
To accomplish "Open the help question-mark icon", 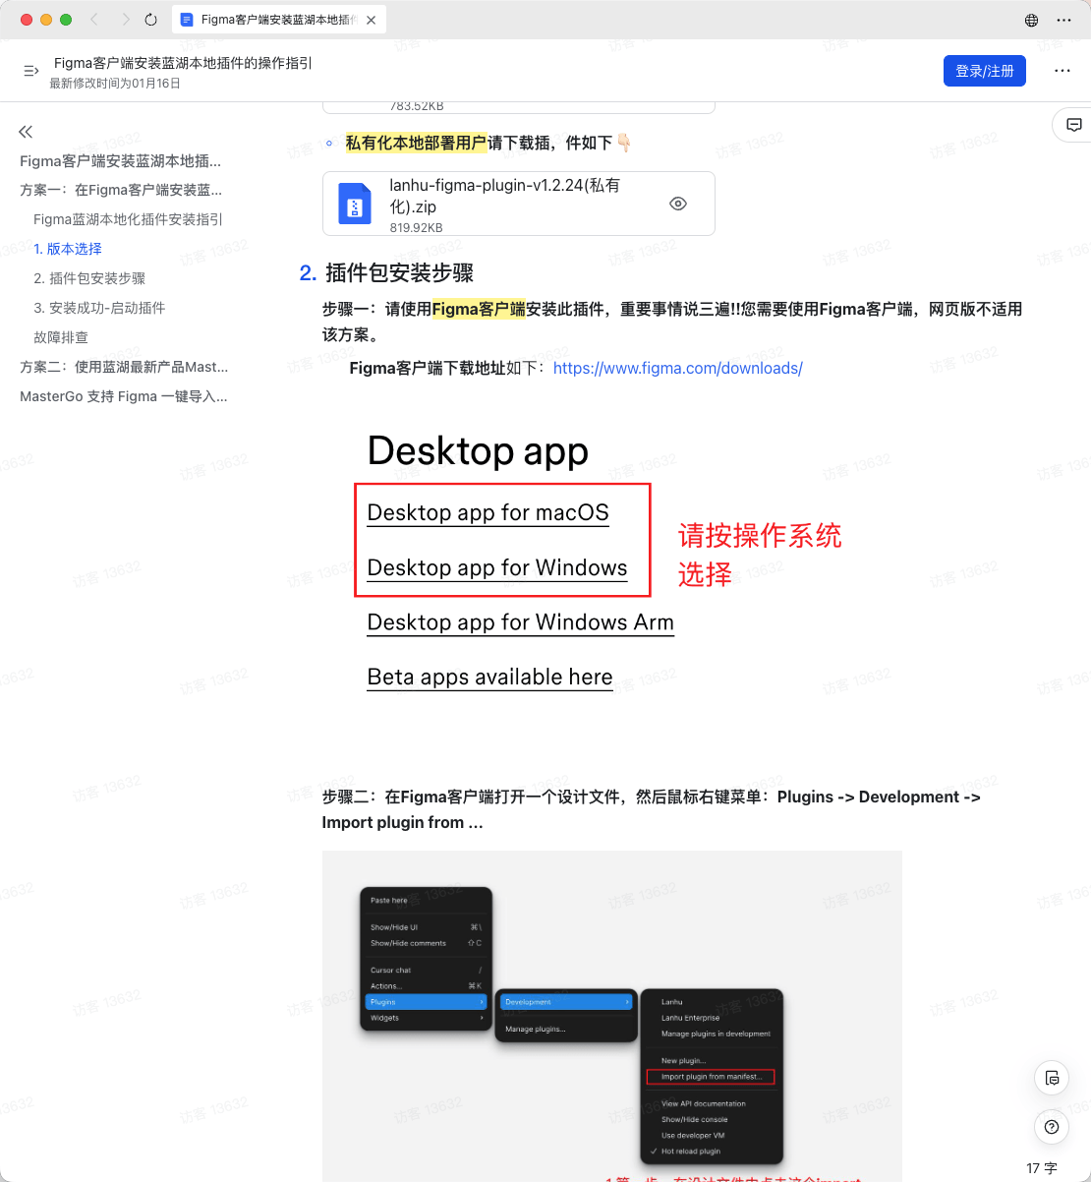I will point(1052,1127).
